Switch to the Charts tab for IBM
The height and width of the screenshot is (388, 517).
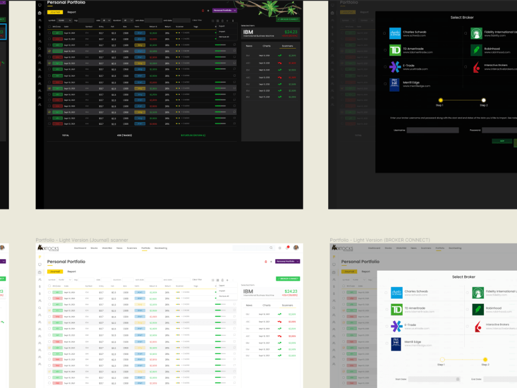pyautogui.click(x=267, y=305)
